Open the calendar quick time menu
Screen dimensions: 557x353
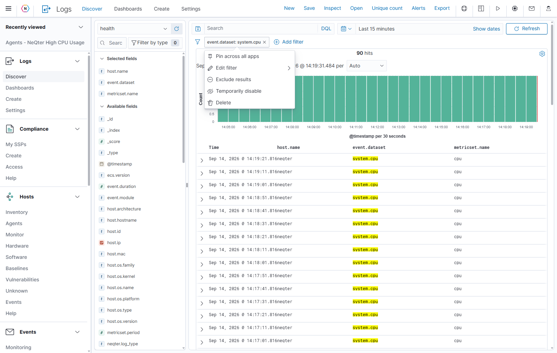(346, 29)
